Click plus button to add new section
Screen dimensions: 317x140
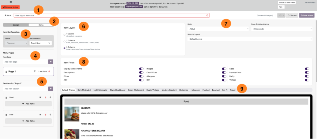51,89
